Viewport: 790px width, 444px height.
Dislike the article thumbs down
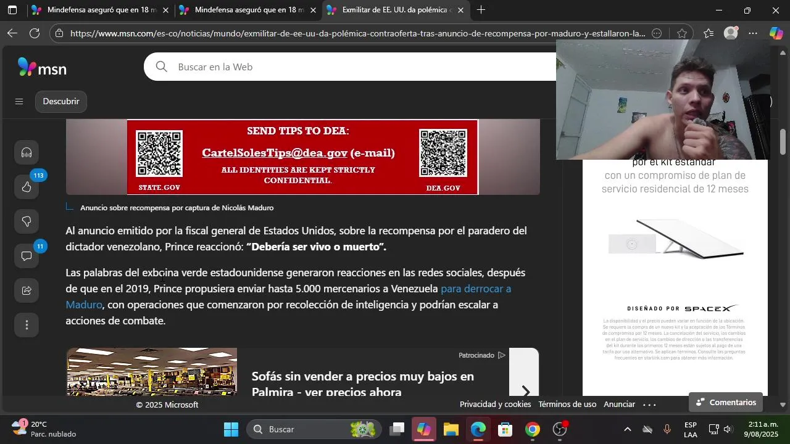point(27,221)
